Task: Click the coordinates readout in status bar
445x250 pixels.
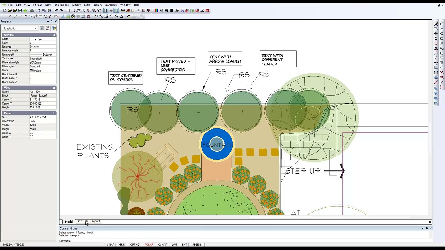Action: tap(13, 245)
